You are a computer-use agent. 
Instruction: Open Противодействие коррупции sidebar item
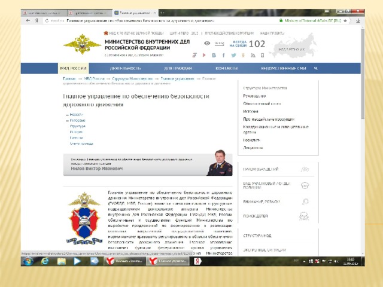[269, 119]
